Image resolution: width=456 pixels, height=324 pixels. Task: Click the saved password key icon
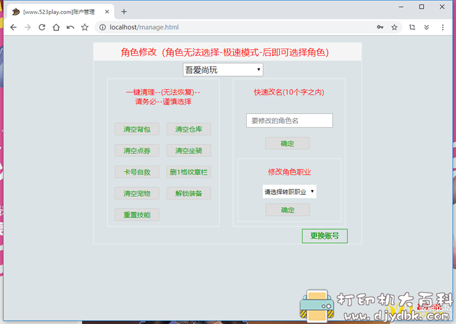click(x=380, y=27)
